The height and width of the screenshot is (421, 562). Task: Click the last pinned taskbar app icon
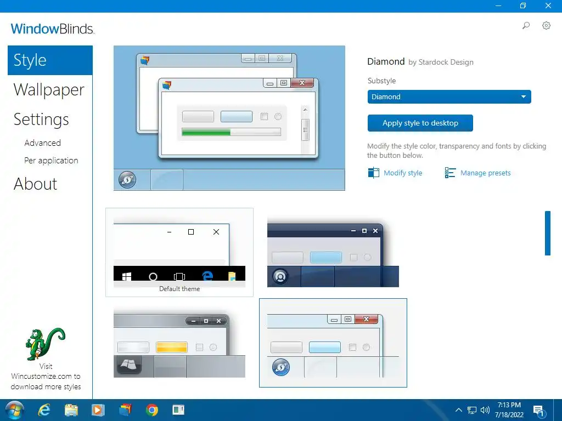pyautogui.click(x=178, y=410)
